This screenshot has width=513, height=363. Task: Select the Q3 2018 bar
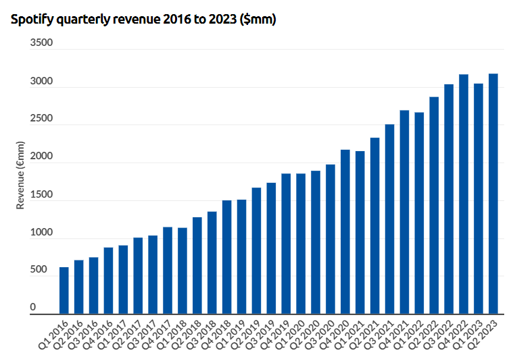(x=212, y=262)
